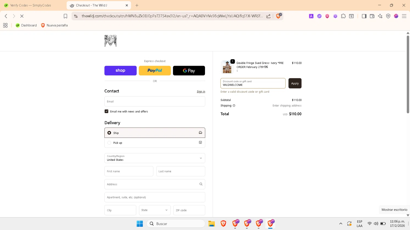
Task: Select the Checkout - The Wild J tab
Action: point(99,5)
